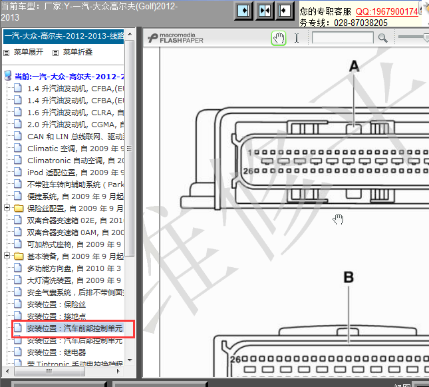
Task: Select 安装位置：汽车前部控制单元 entry
Action: (x=74, y=328)
